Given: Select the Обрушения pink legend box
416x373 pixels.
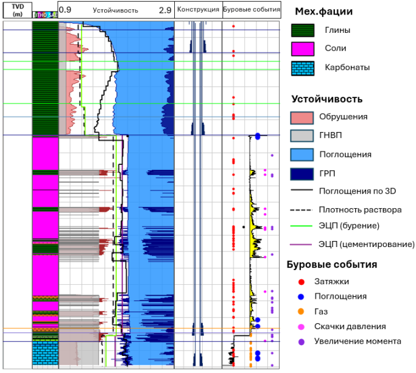Looking at the screenshot, I should [x=302, y=117].
